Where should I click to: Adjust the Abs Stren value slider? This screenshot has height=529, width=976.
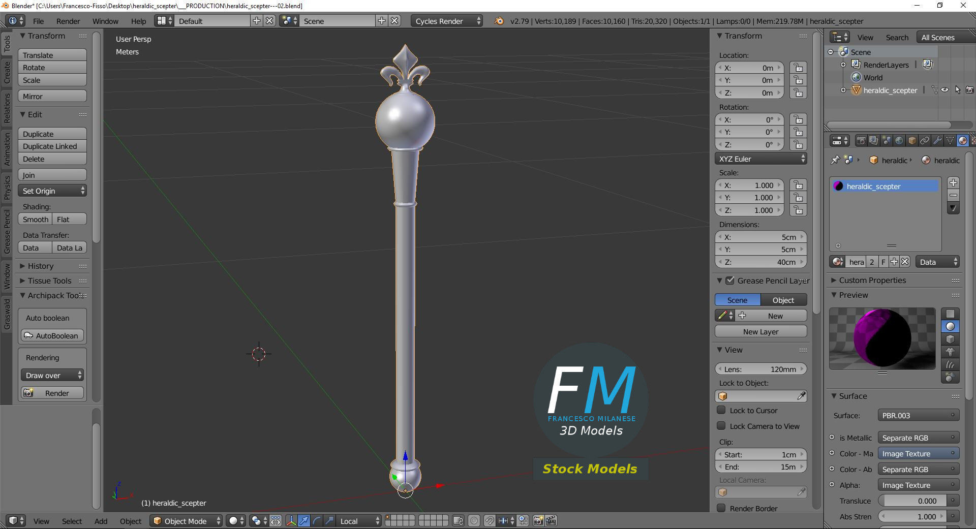pyautogui.click(x=912, y=516)
